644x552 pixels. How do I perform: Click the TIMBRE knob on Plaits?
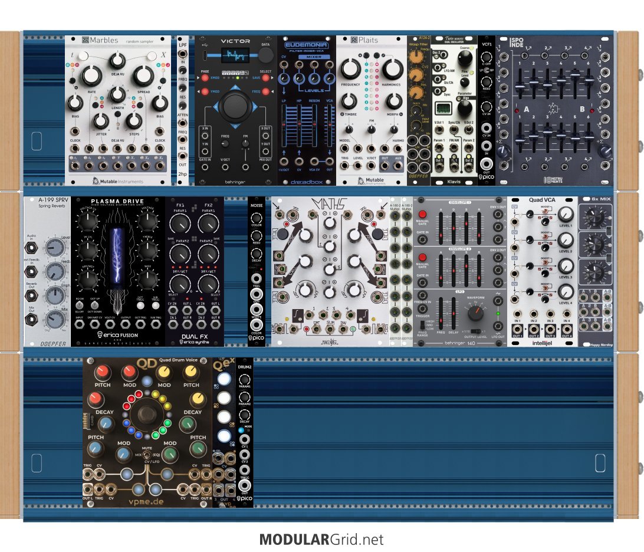[349, 101]
